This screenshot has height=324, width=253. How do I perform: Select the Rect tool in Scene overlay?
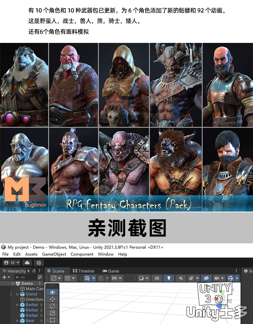click(52, 320)
